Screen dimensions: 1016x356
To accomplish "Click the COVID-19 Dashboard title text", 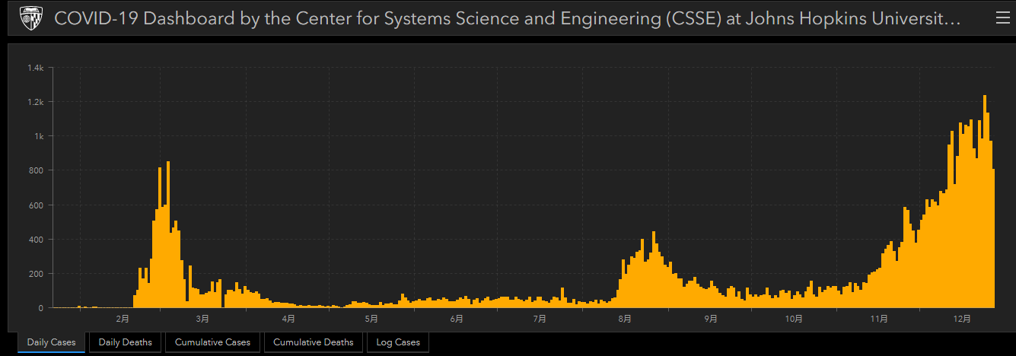I will (x=507, y=19).
